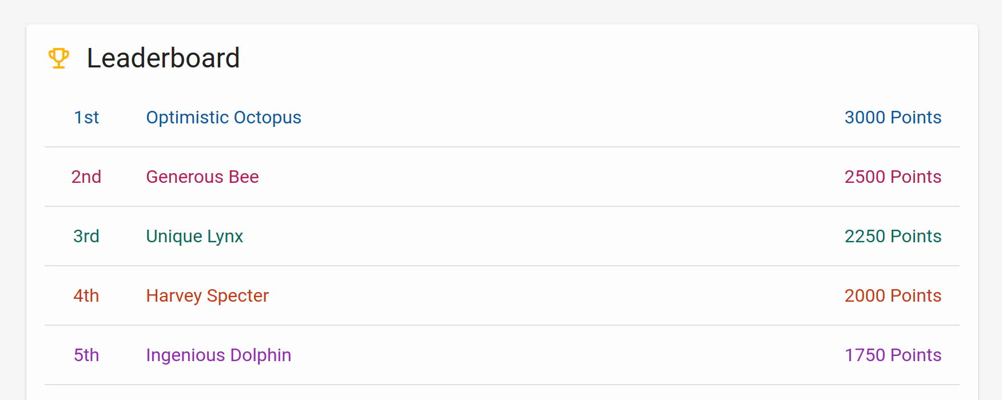Click the 1750 Points score
This screenshot has height=400, width=1002.
pos(893,355)
